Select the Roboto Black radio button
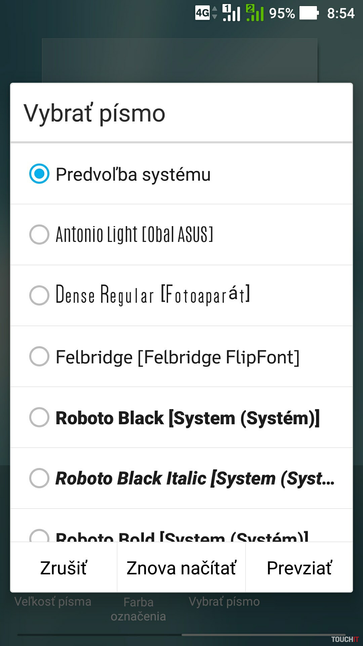 [x=39, y=417]
